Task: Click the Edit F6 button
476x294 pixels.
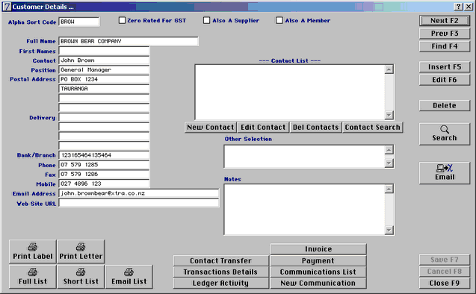Action: tap(445, 80)
